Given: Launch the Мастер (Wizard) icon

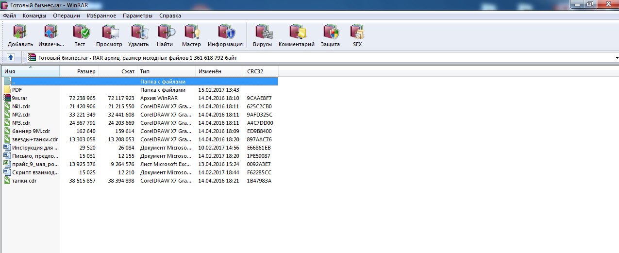Looking at the screenshot, I should [x=191, y=33].
